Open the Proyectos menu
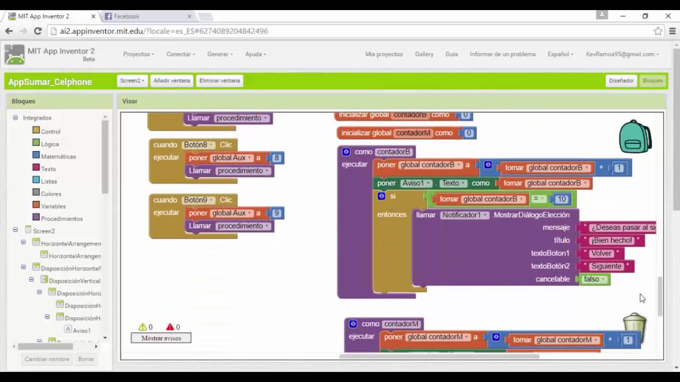The width and height of the screenshot is (680, 382). (139, 54)
